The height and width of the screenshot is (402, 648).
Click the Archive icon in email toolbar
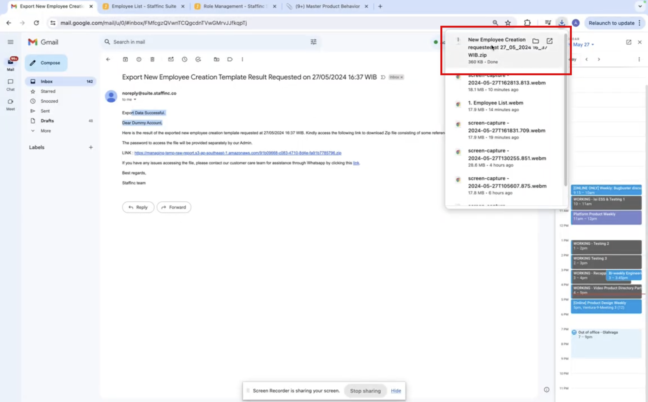[125, 59]
